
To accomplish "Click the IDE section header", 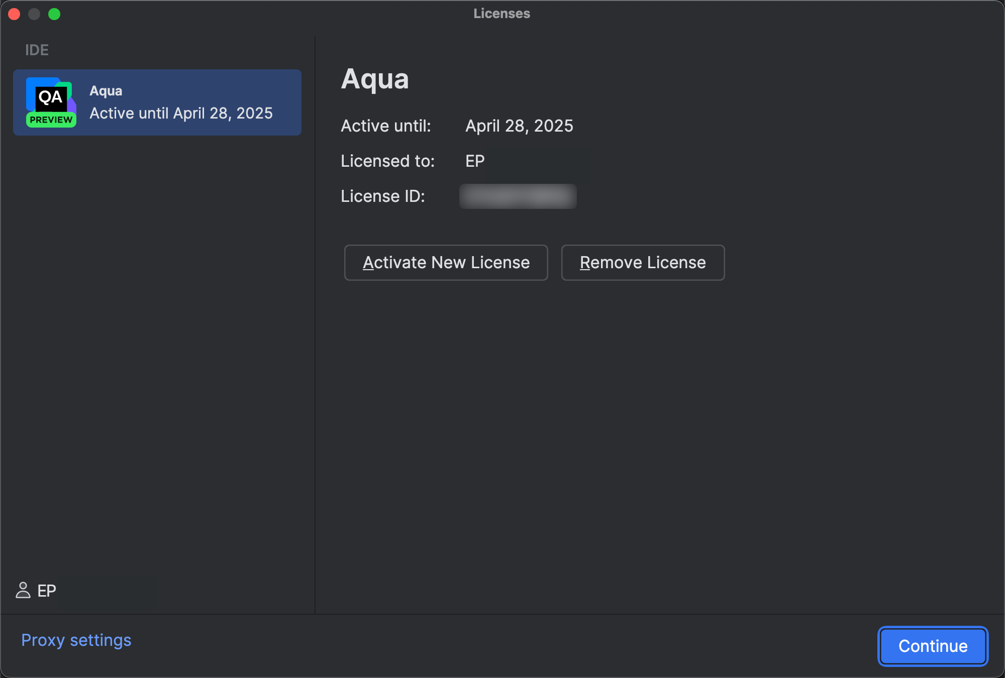I will pos(36,50).
